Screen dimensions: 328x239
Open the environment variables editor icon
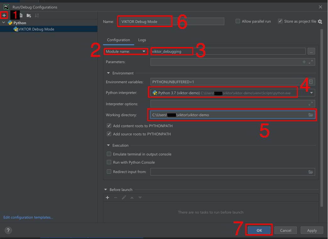311,82
